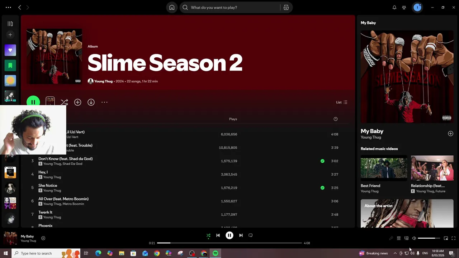
Task: Click play count 10,815,805
Action: point(228,148)
